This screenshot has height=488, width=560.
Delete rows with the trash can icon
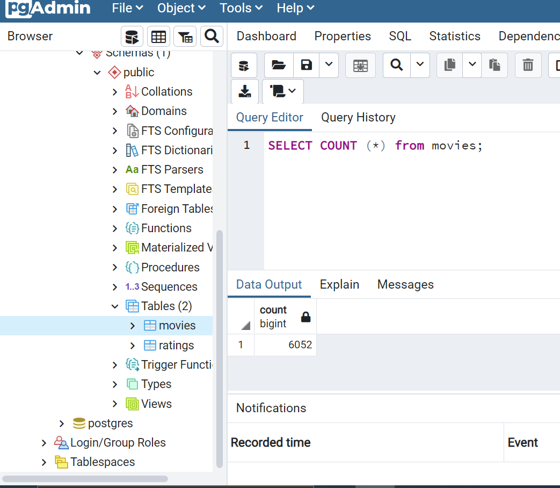(528, 65)
